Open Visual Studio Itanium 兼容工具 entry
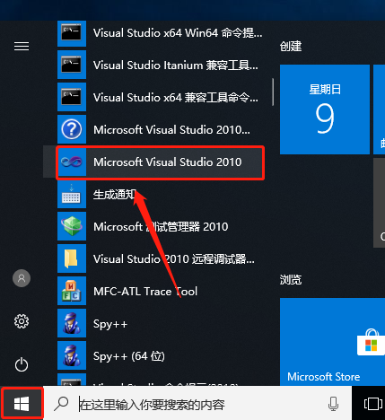385x420 pixels. 161,65
